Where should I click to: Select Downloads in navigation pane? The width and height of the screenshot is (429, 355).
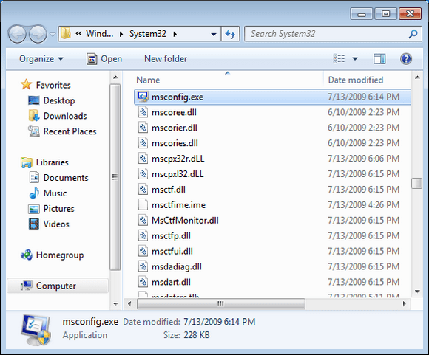click(x=58, y=116)
